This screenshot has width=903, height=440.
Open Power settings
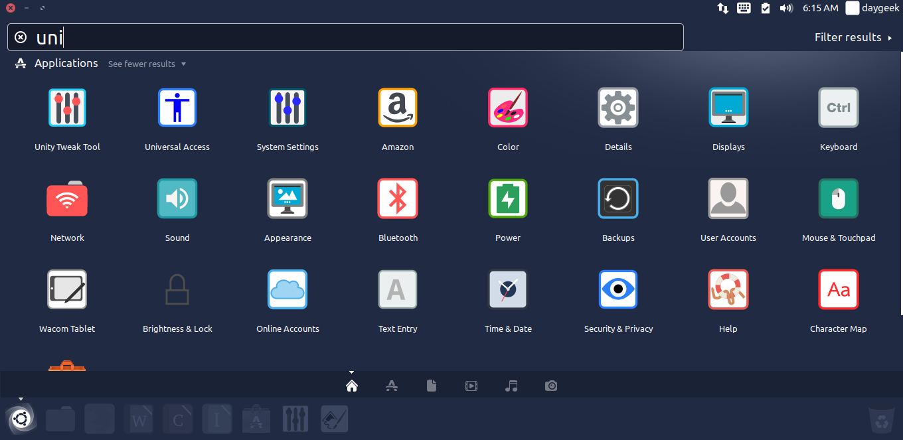508,198
